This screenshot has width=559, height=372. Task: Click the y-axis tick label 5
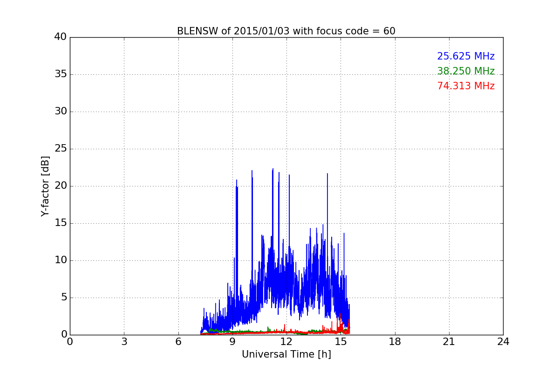point(64,298)
